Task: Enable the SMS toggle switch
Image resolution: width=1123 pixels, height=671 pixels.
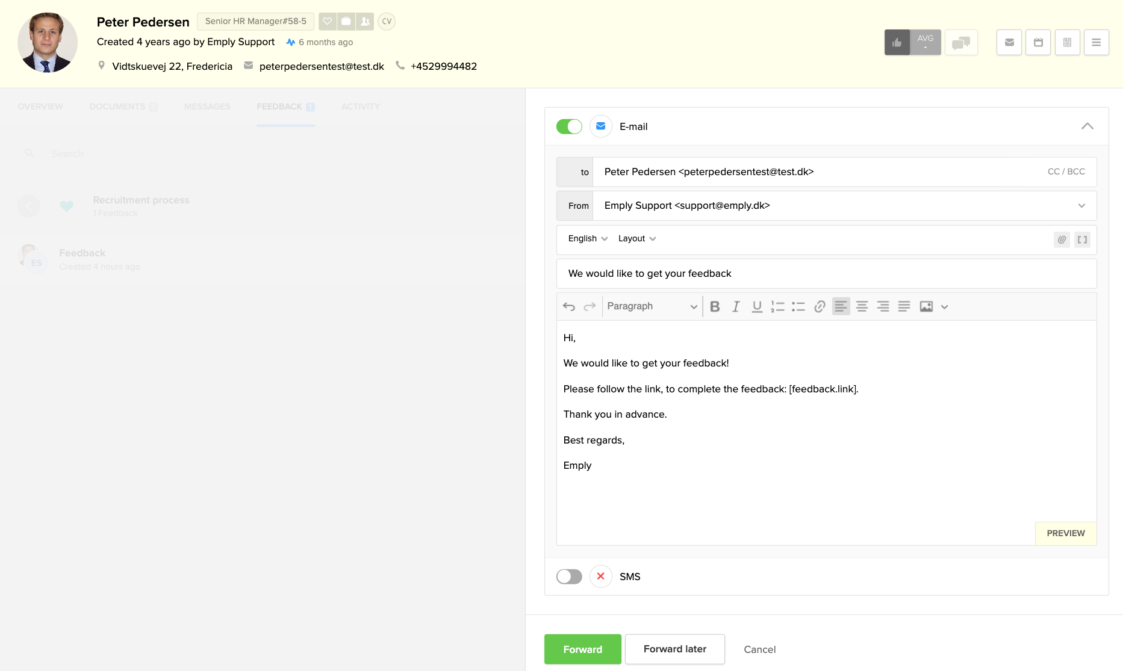Action: (x=569, y=577)
